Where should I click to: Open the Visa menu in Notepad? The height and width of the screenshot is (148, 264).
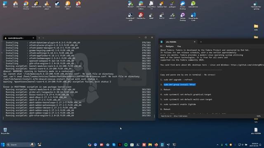179,46
